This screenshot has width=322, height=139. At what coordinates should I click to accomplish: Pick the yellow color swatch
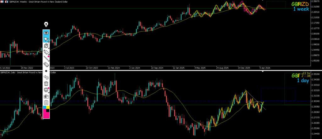click(x=48, y=107)
